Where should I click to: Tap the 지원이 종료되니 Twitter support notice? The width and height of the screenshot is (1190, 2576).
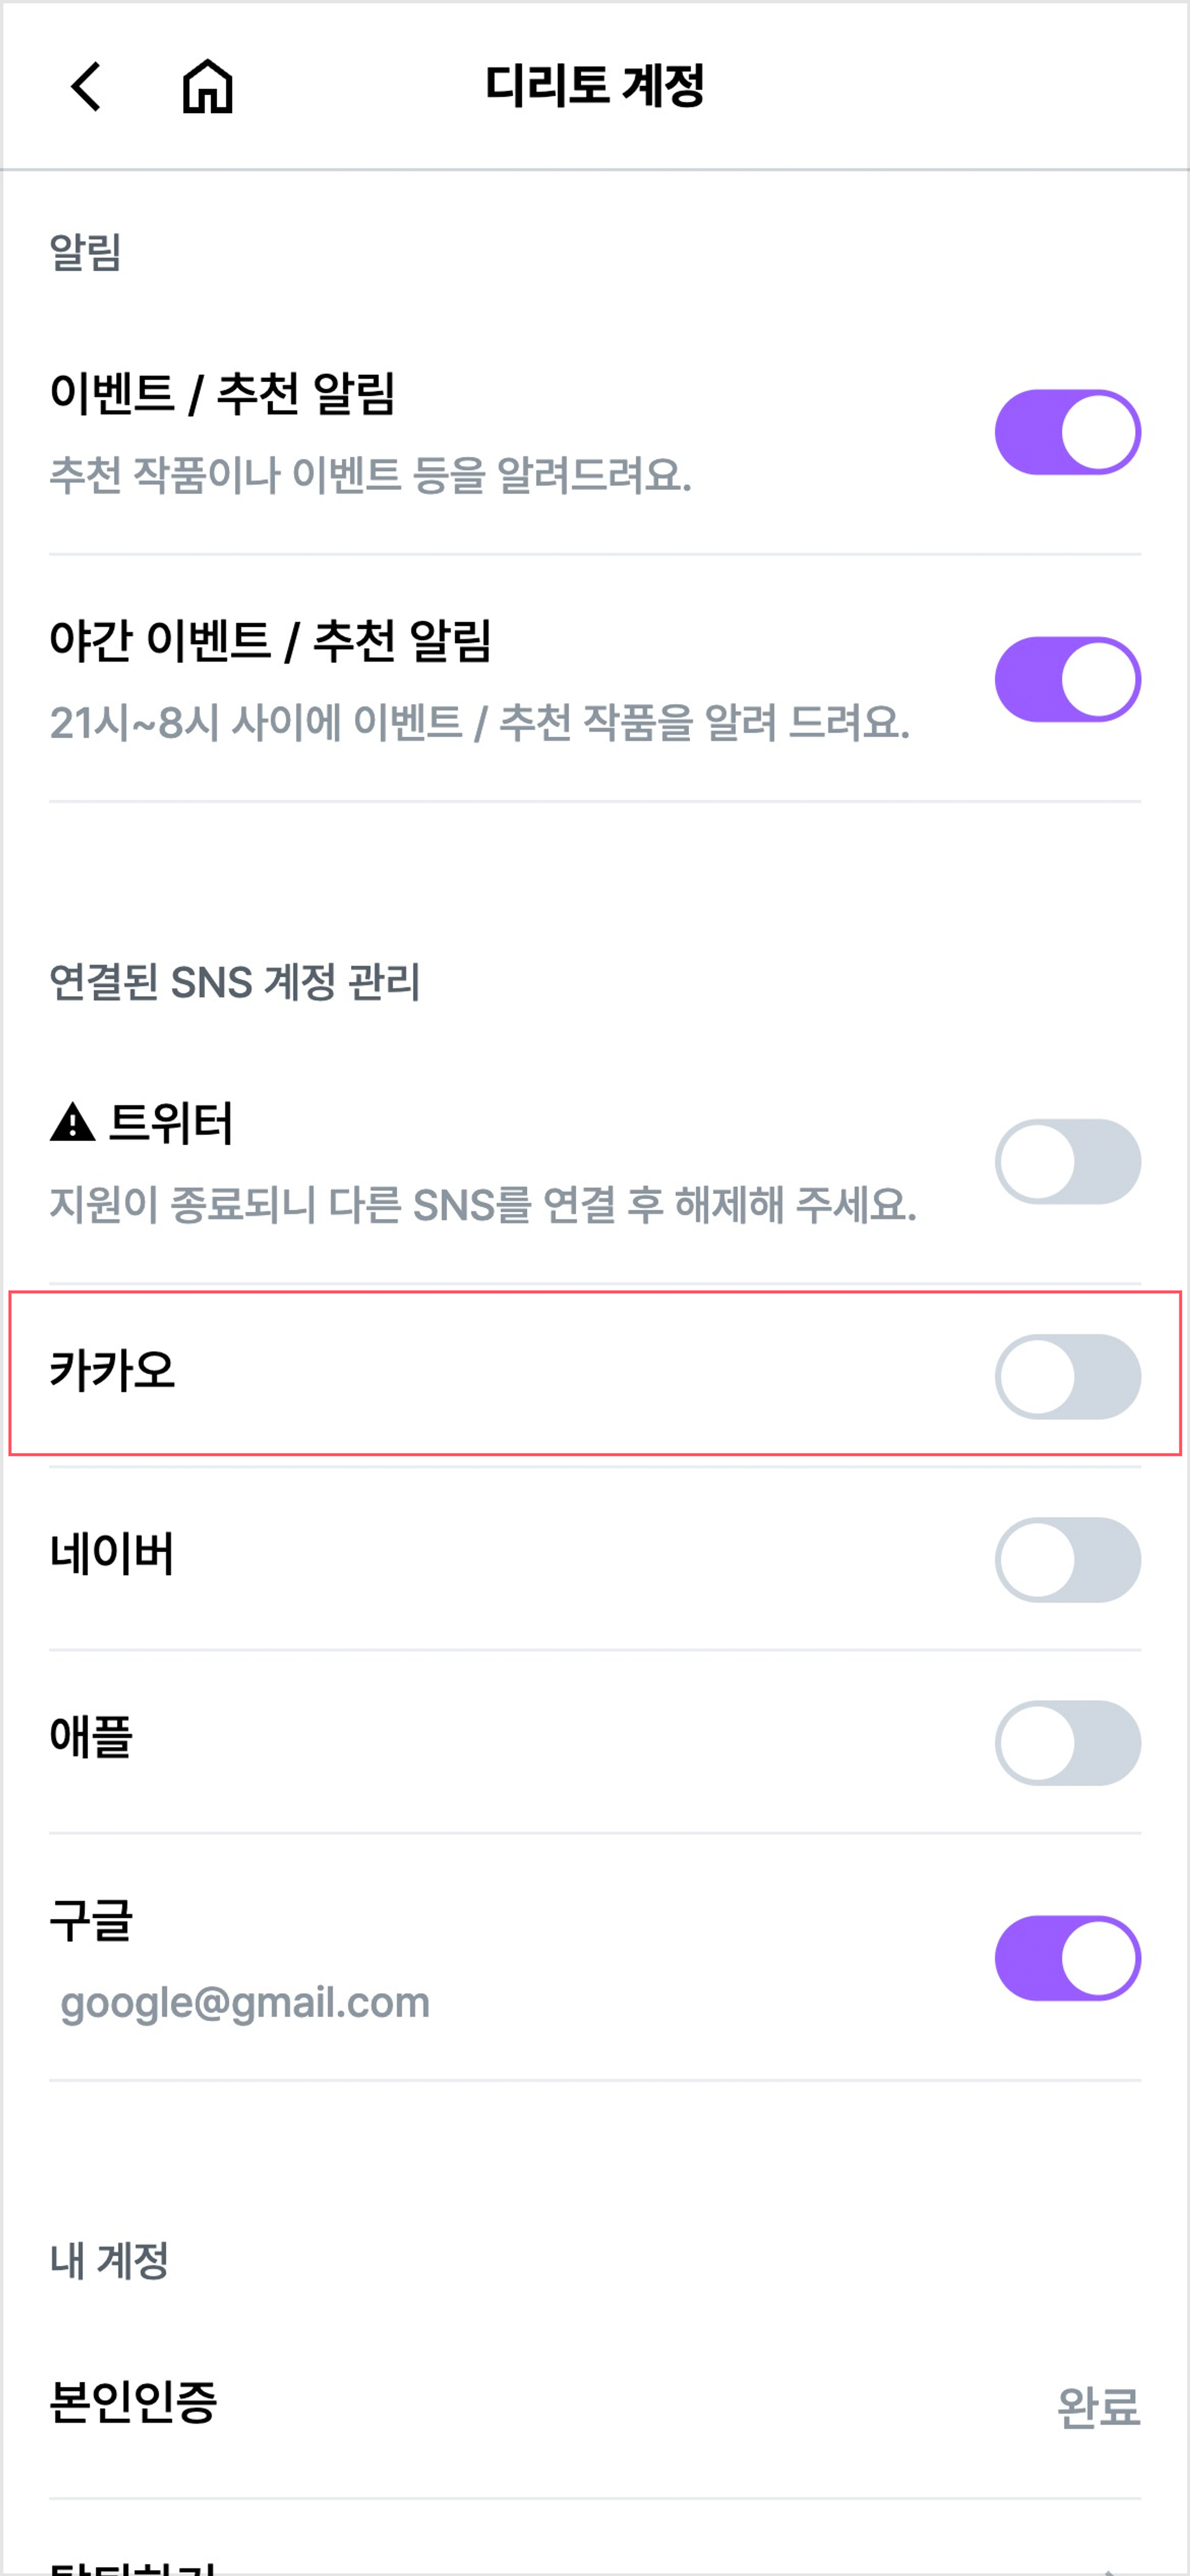point(482,1205)
